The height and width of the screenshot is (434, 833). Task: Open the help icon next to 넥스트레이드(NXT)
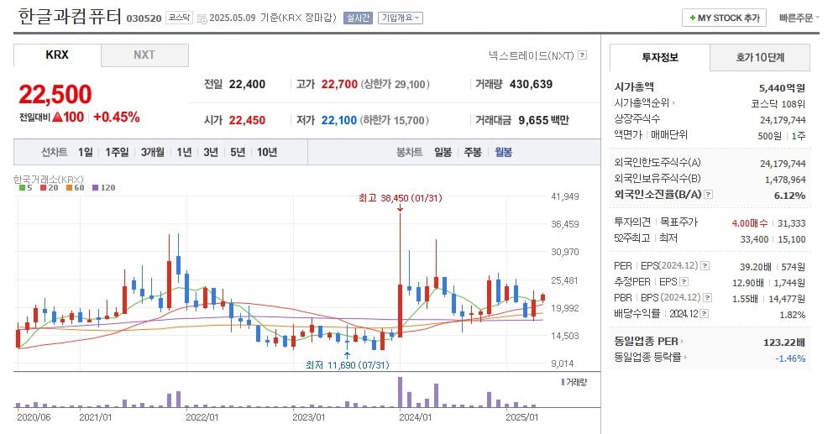582,55
